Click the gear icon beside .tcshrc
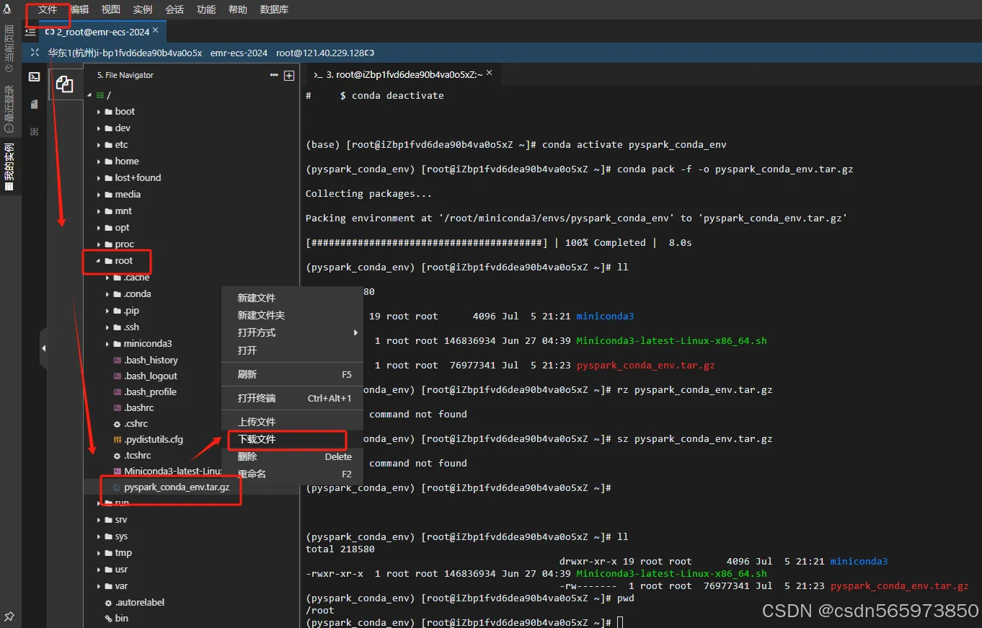This screenshot has height=628, width=982. [x=118, y=456]
